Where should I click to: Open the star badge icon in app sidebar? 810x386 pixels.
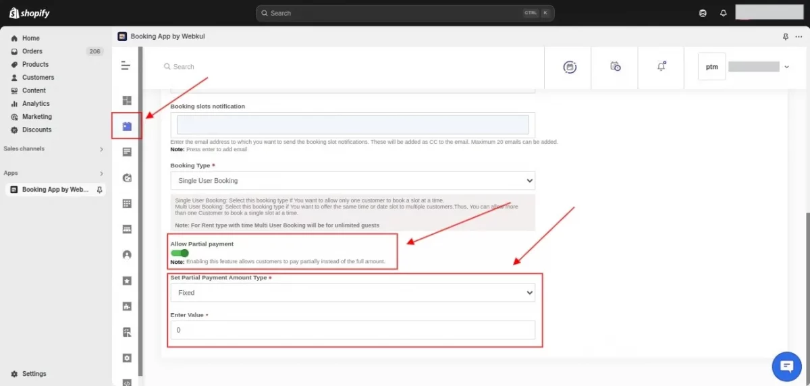[126, 280]
